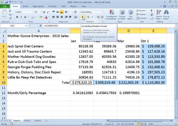Click the Merge and Center icon
Image resolution: width=178 pixels, height=126 pixels.
pos(75,17)
